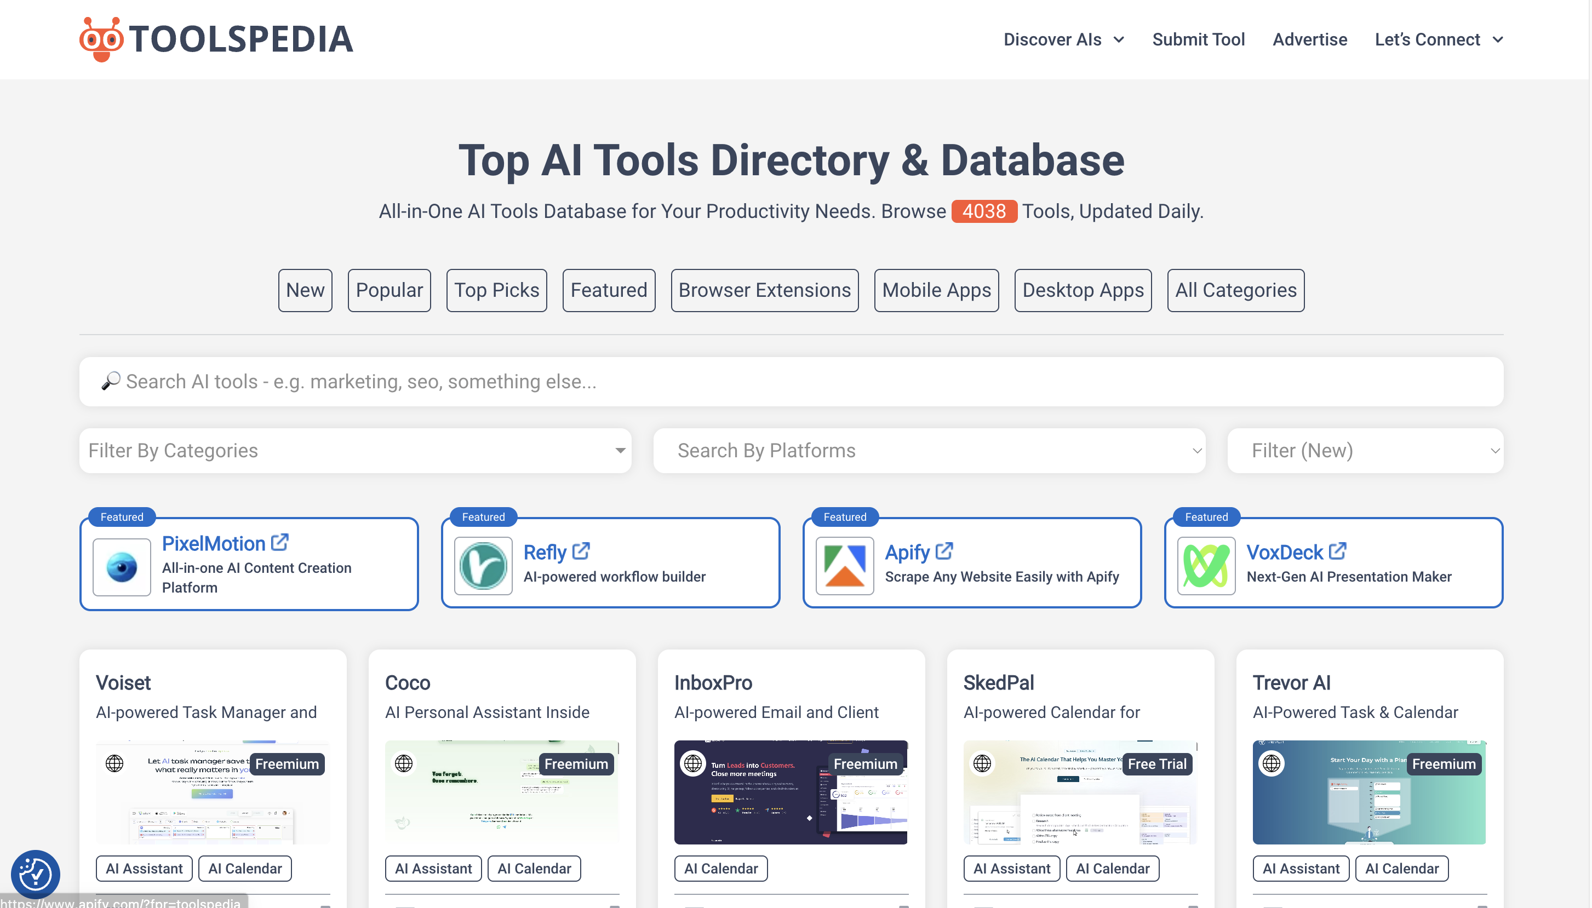Show Mobile Apps tools
This screenshot has width=1592, height=908.
936,290
